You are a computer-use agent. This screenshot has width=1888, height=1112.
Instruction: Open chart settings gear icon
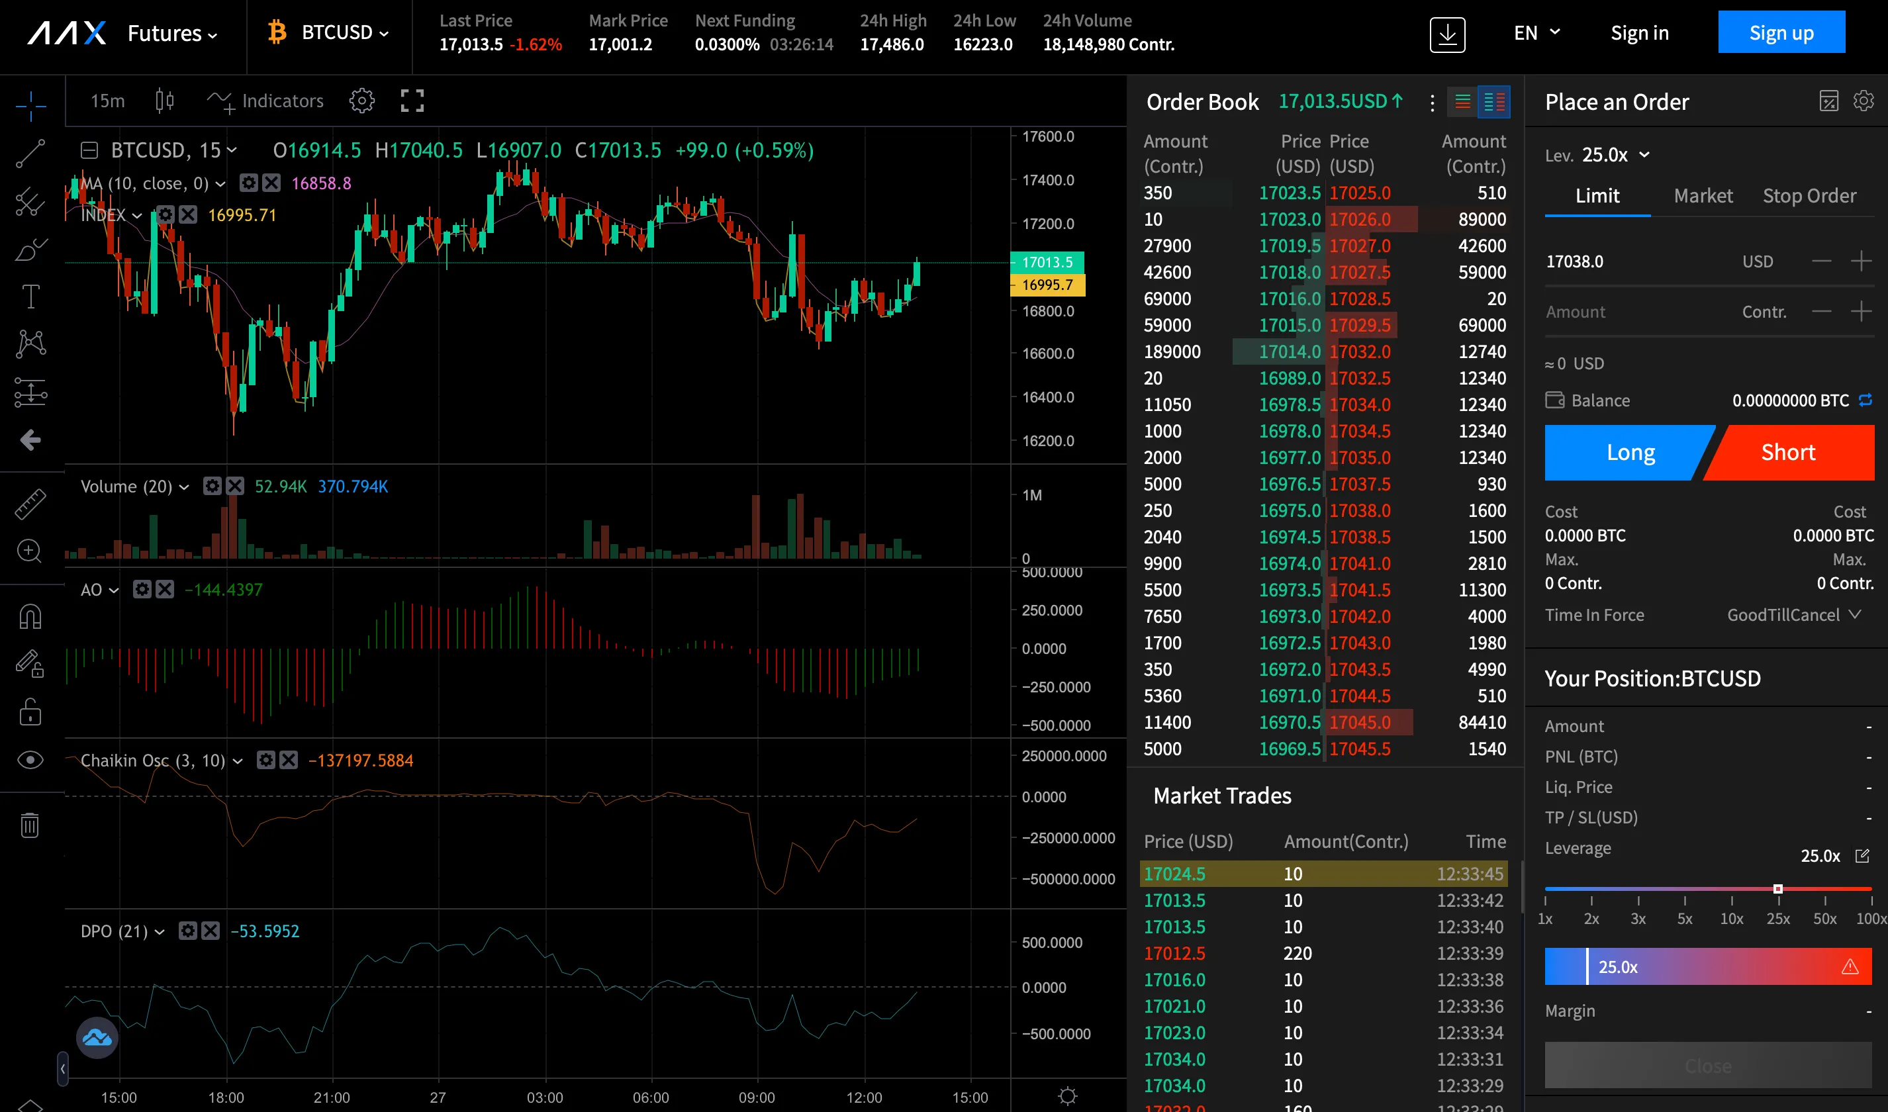pyautogui.click(x=362, y=101)
